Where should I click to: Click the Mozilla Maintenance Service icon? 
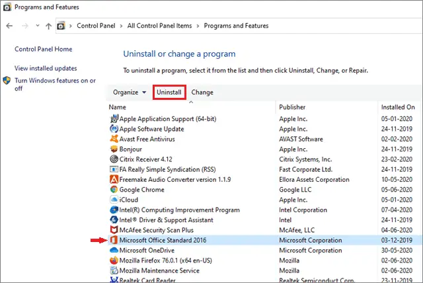point(114,270)
